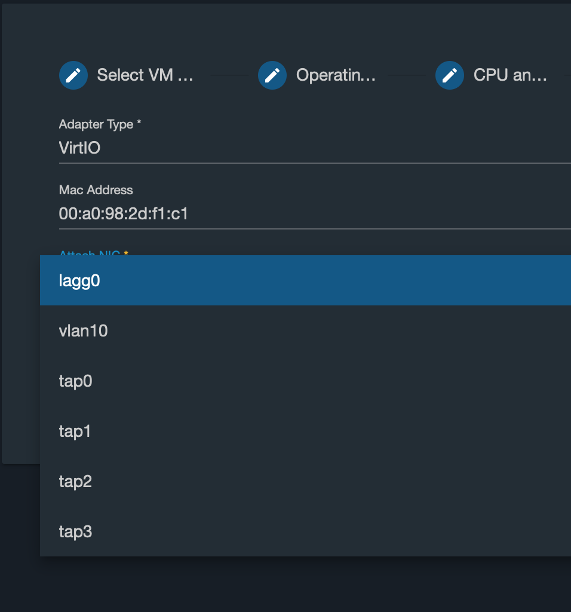This screenshot has height=612, width=571.
Task: Click the pencil icon for Select VM step
Action: coord(73,75)
